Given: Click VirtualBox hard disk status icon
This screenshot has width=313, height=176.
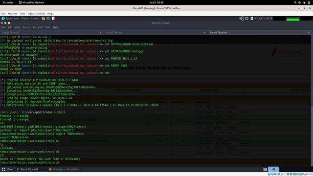Looking at the screenshot, I should (269, 174).
